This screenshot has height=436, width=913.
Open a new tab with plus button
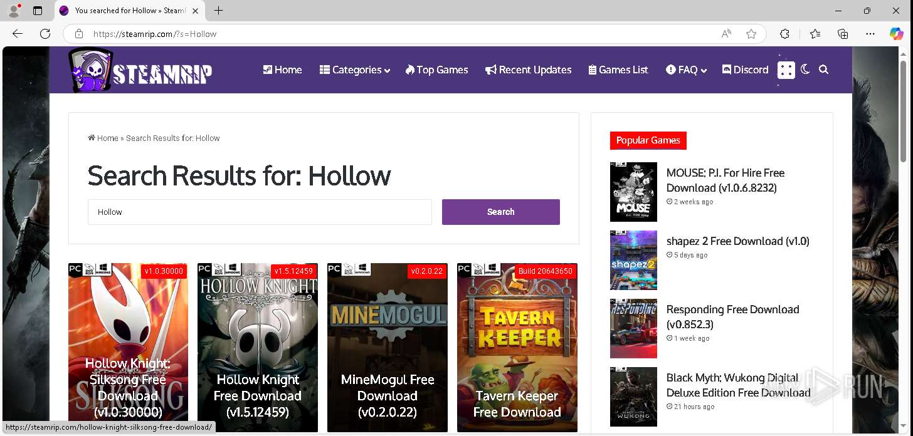pos(218,11)
